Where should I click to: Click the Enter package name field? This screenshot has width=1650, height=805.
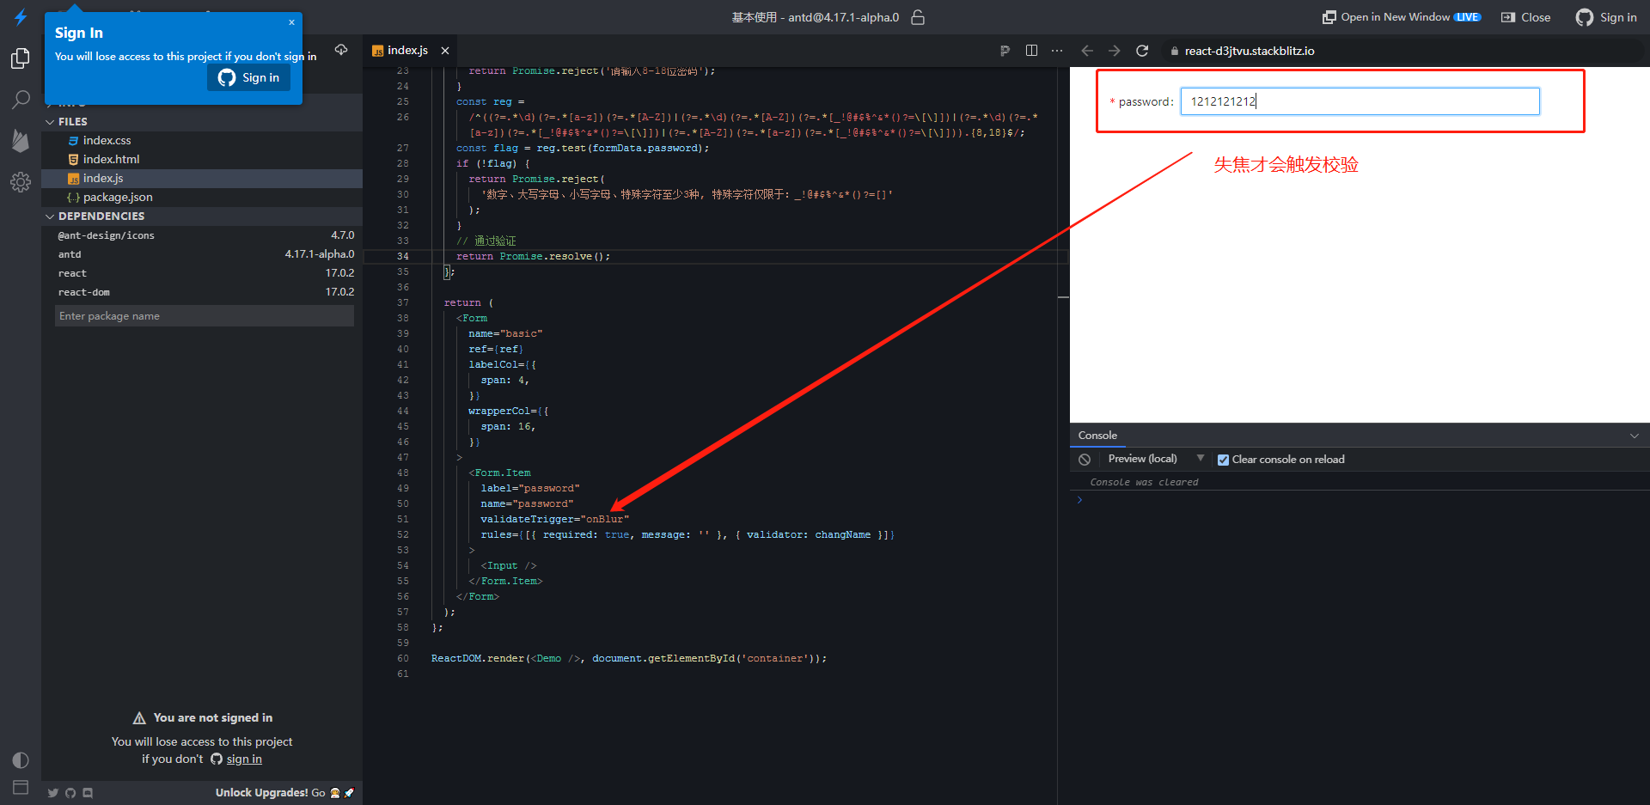point(204,315)
